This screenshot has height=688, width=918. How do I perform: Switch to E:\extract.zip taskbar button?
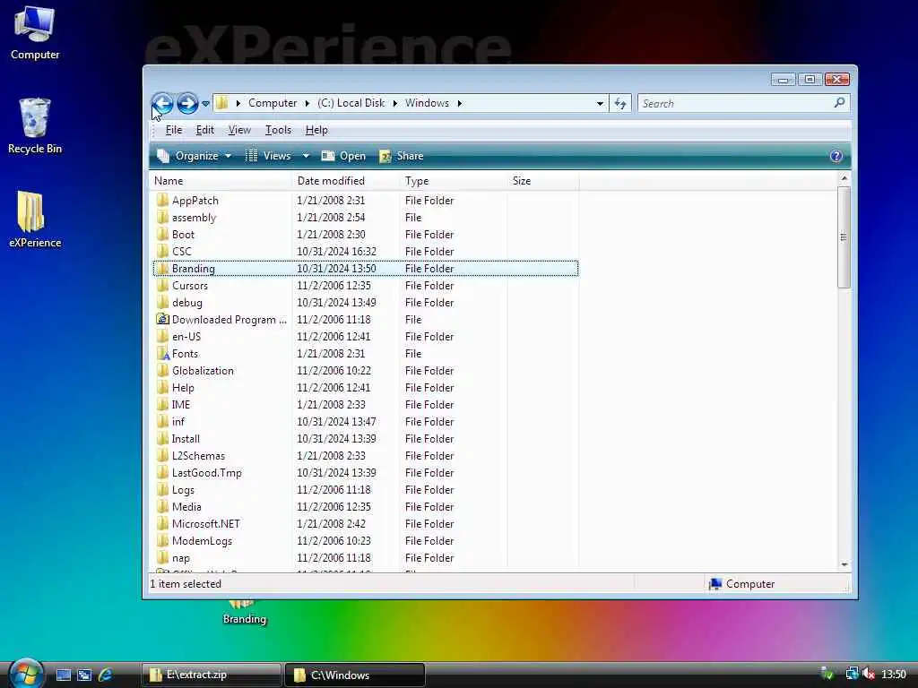coord(211,675)
